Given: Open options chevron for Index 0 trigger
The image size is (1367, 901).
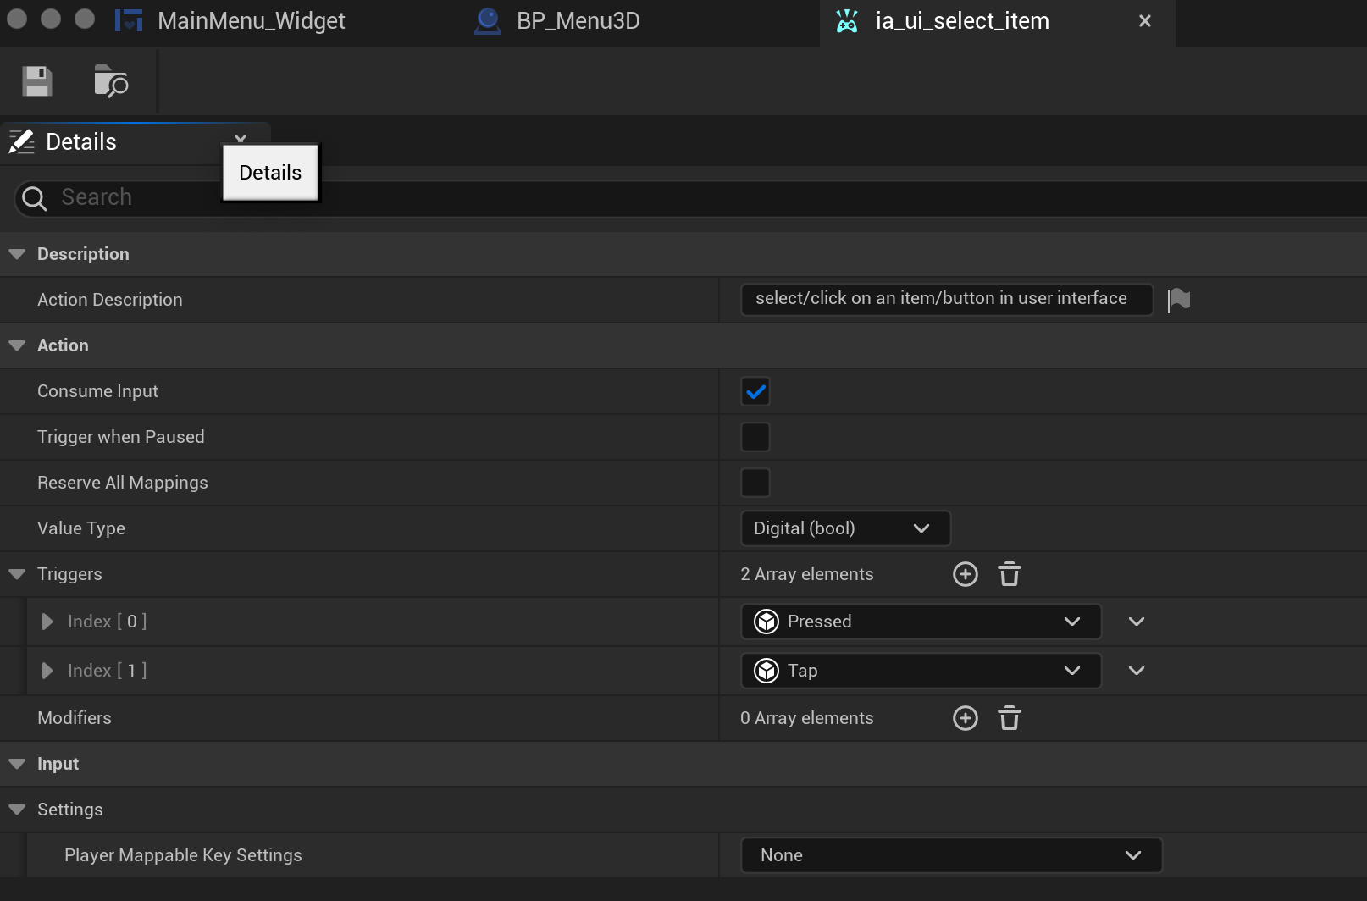Looking at the screenshot, I should 1137,622.
